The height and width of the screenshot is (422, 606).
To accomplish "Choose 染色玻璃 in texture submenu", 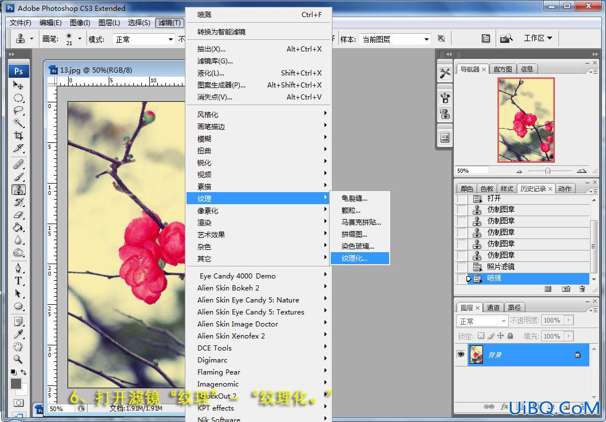I will coord(360,246).
